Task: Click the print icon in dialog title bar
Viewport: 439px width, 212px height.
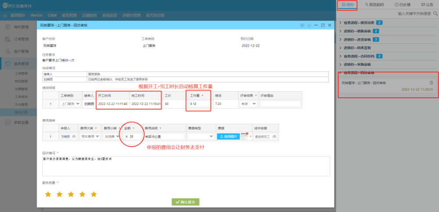Action: pyautogui.click(x=309, y=25)
